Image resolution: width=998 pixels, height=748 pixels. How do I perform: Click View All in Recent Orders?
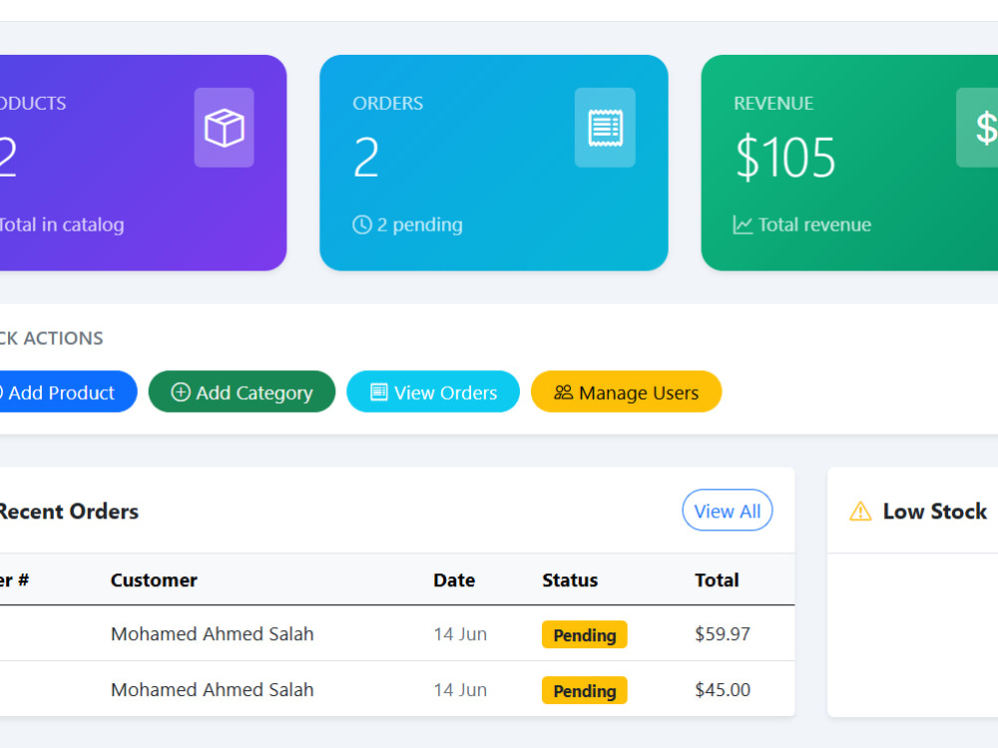tap(727, 510)
